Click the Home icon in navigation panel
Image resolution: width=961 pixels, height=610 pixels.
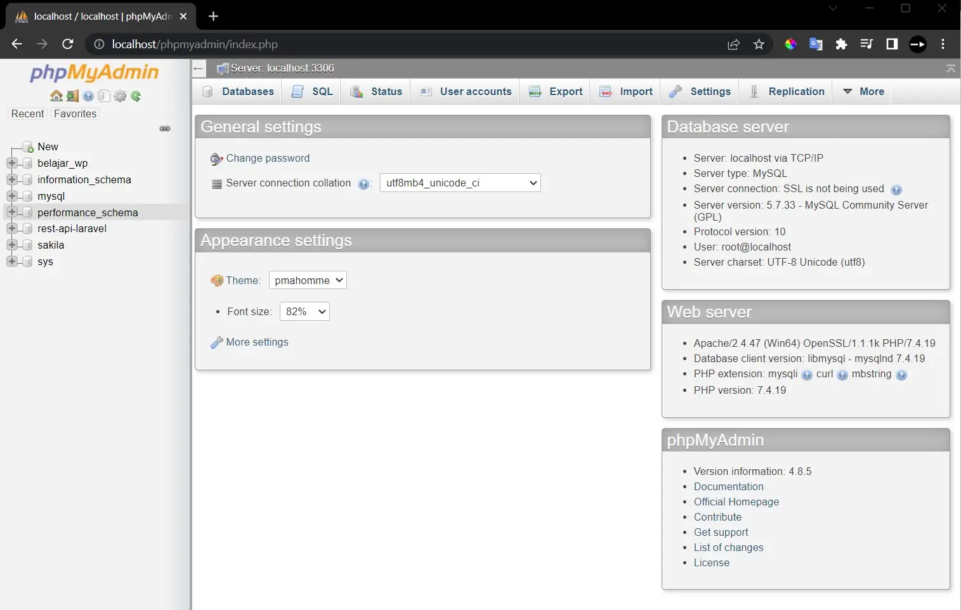point(56,96)
